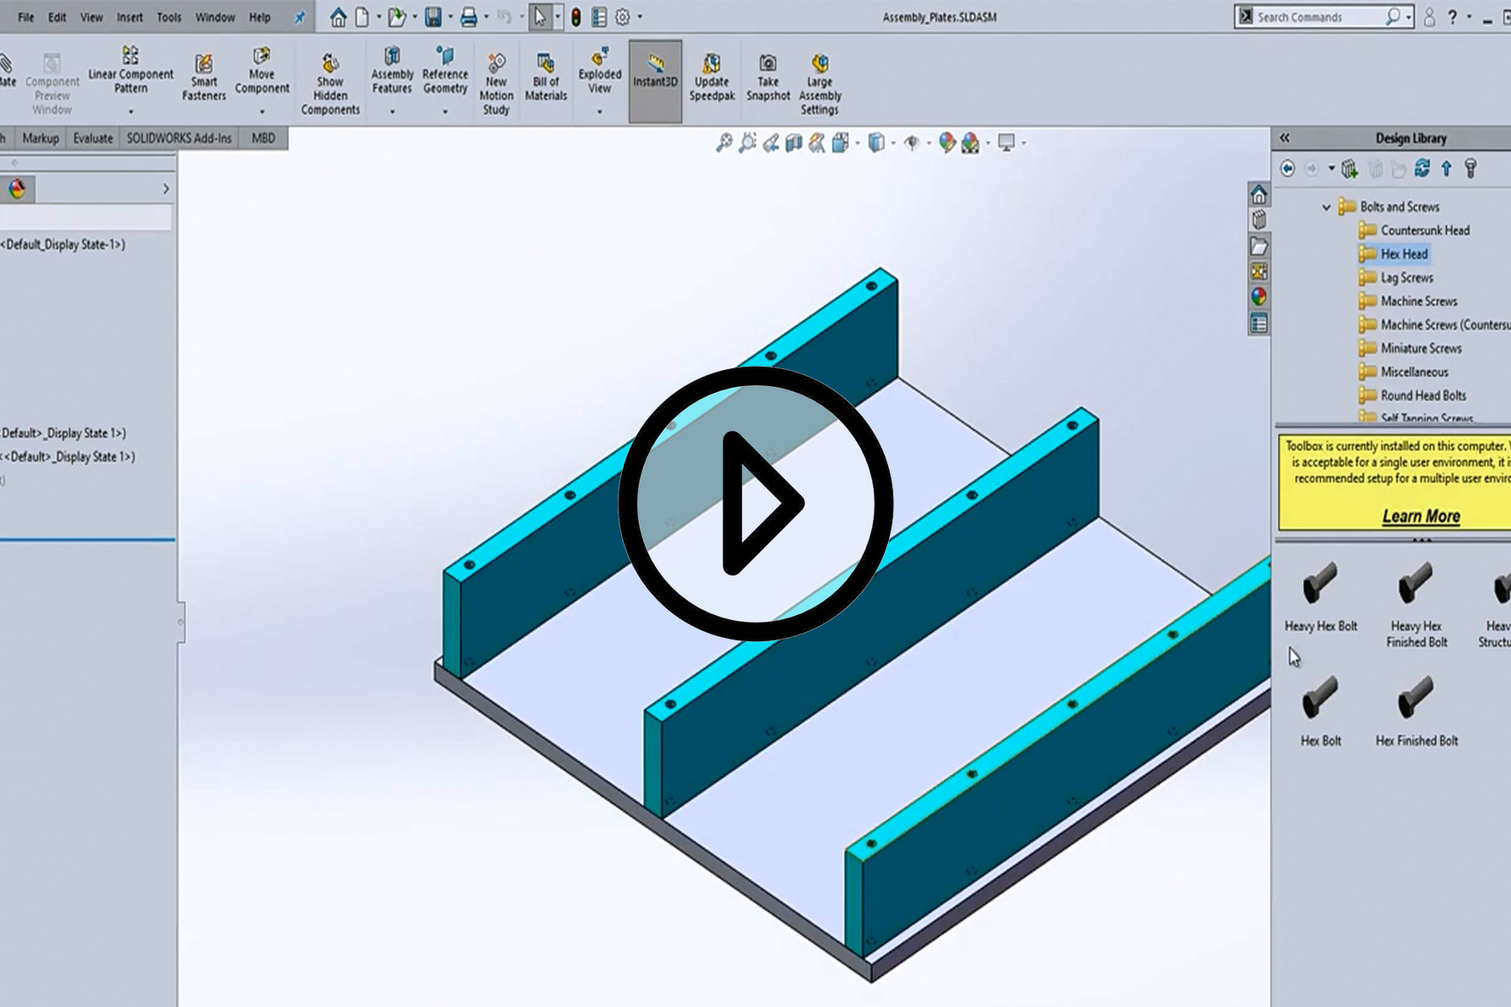Open the Custom Properties tab in the task pane
The height and width of the screenshot is (1007, 1511).
coord(1258,323)
